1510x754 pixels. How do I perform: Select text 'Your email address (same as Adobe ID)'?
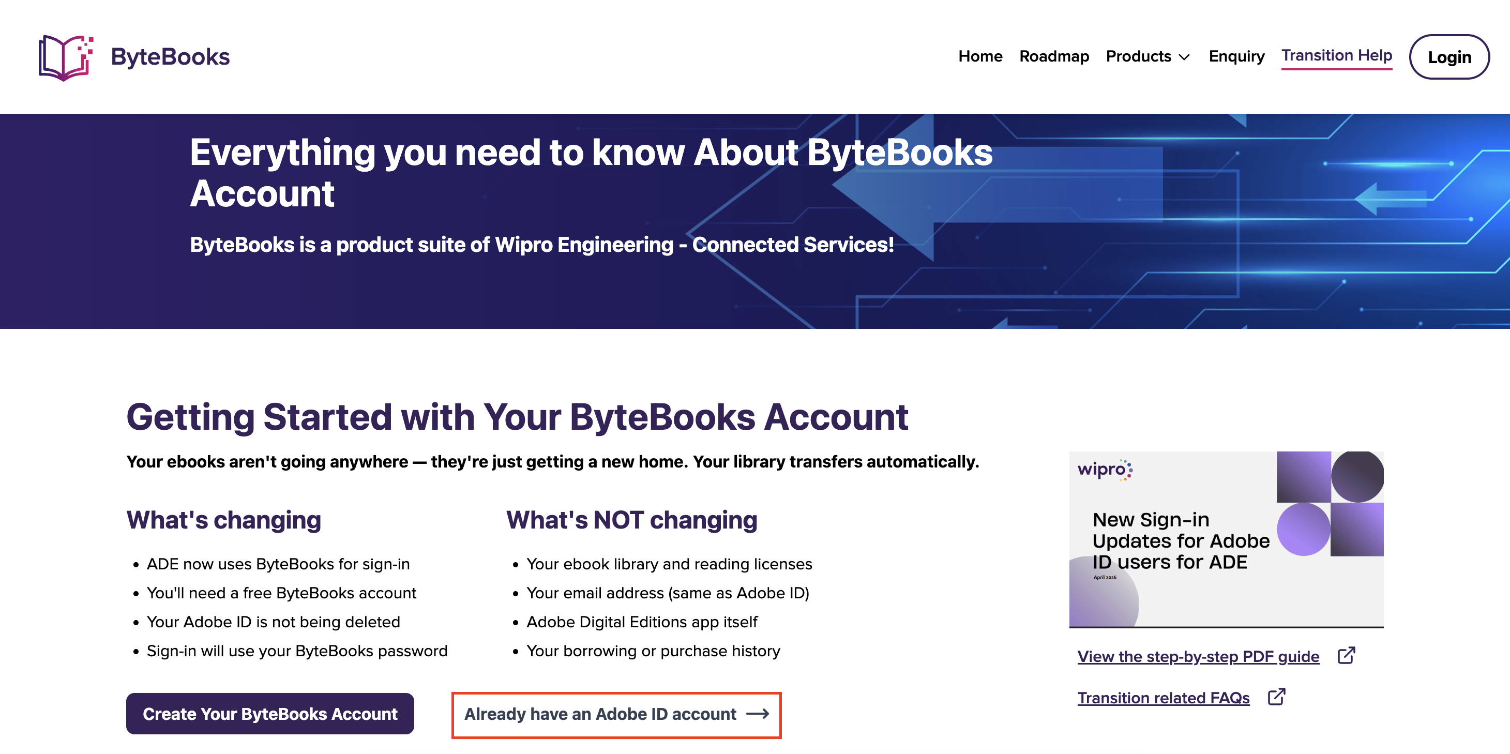click(668, 593)
